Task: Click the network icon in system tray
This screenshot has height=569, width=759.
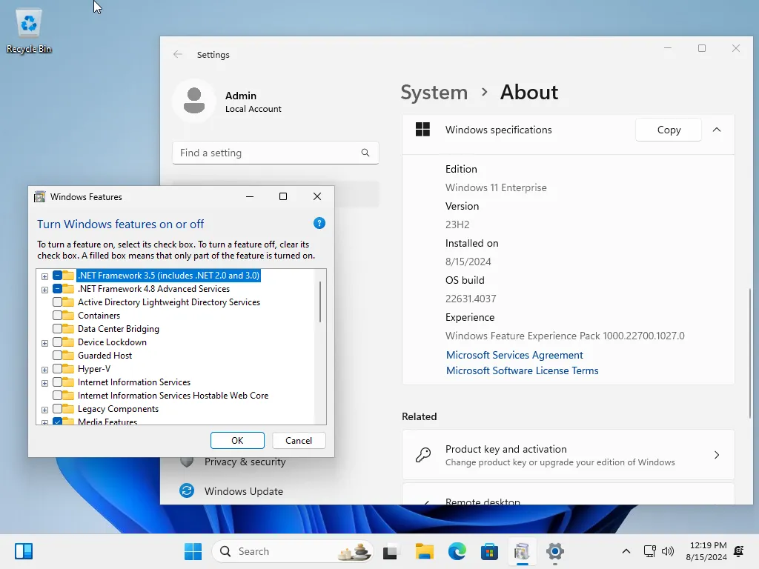Action: point(649,551)
